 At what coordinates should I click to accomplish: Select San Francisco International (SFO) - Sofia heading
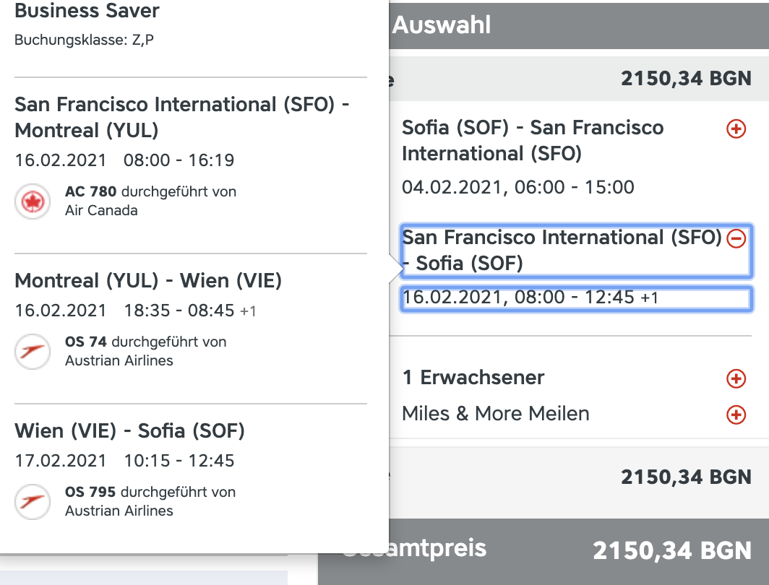[561, 250]
